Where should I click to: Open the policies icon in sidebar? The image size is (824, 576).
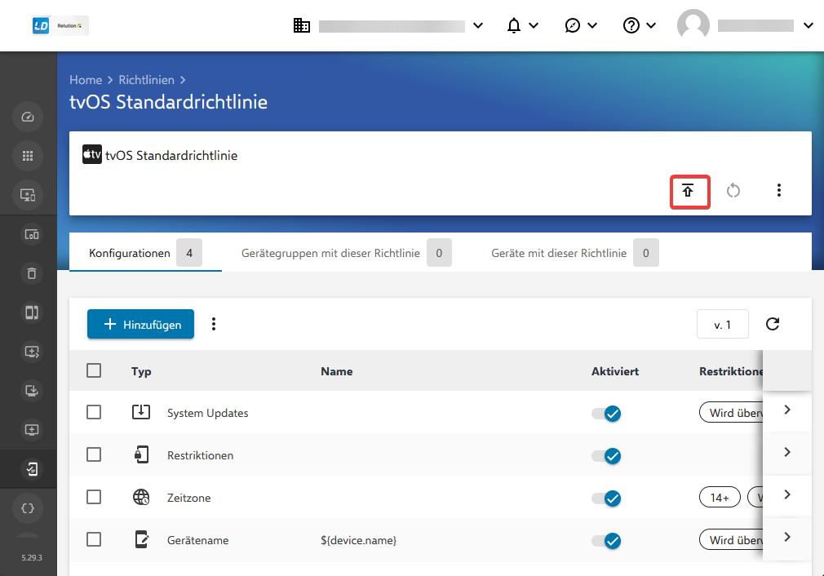click(32, 469)
